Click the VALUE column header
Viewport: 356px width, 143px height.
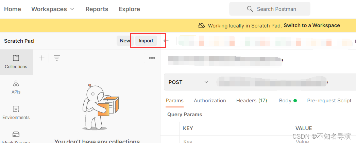[304, 128]
